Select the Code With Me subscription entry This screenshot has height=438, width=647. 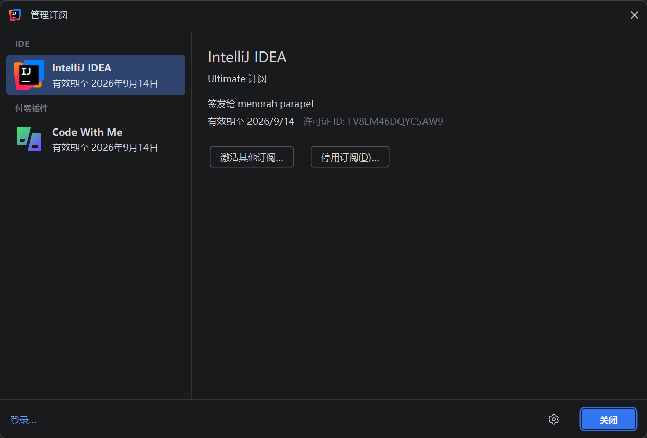(95, 139)
